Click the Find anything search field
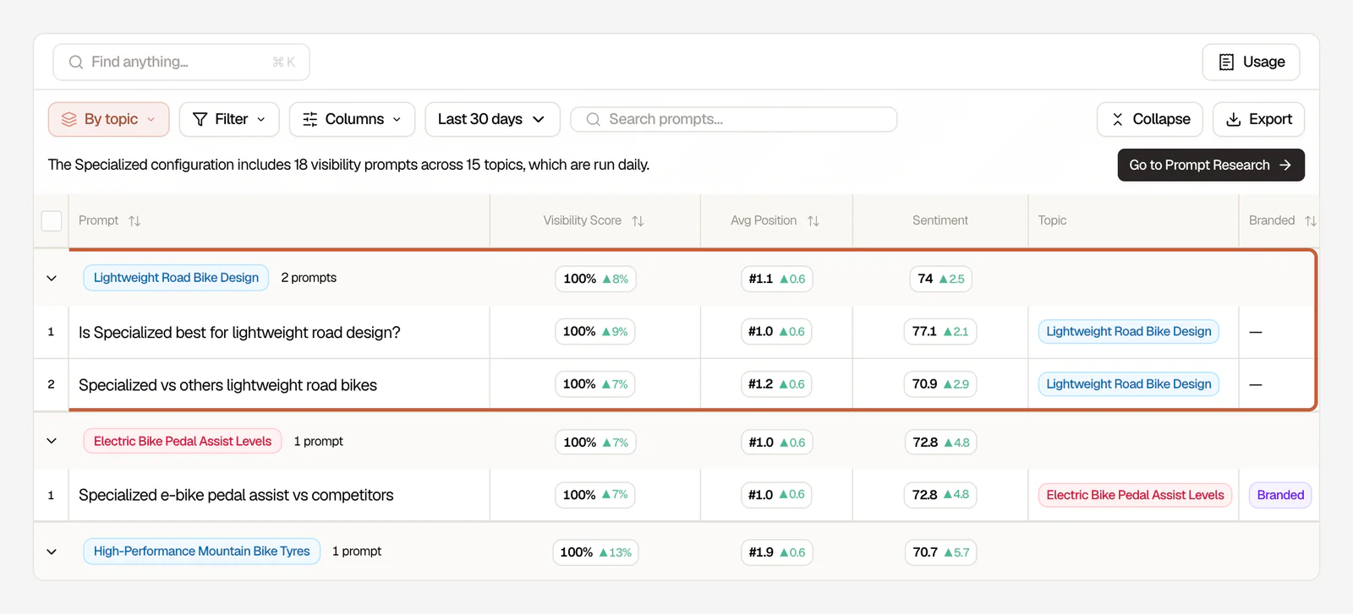 (x=181, y=62)
